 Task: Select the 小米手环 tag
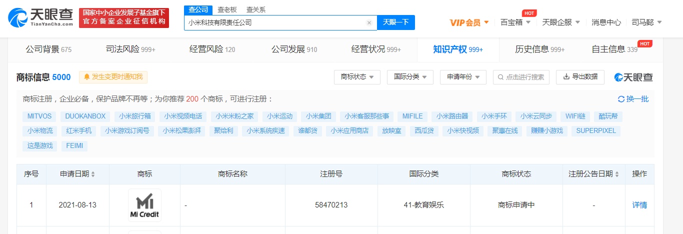pos(494,116)
